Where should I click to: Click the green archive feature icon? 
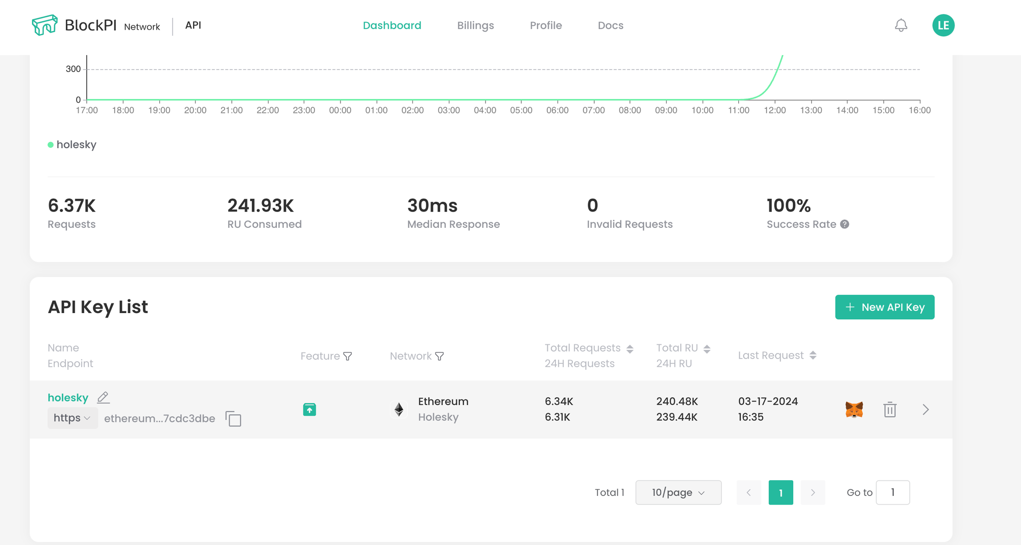[309, 410]
